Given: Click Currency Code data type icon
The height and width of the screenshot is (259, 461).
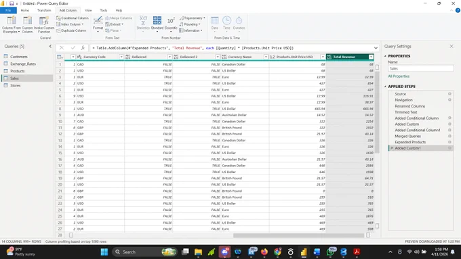Looking at the screenshot, I should click(79, 57).
